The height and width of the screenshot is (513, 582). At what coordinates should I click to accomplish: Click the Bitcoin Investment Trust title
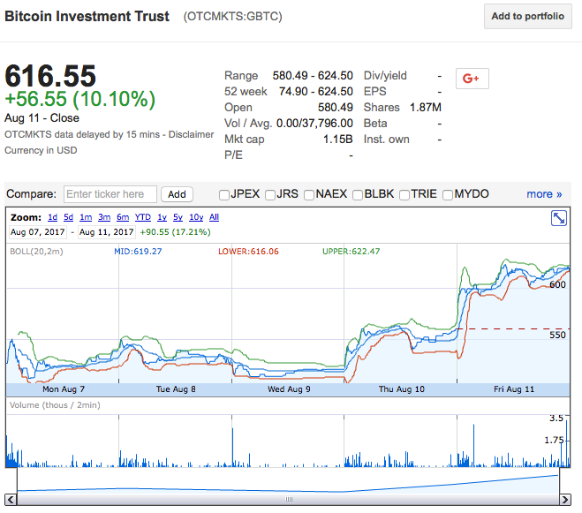coord(87,16)
